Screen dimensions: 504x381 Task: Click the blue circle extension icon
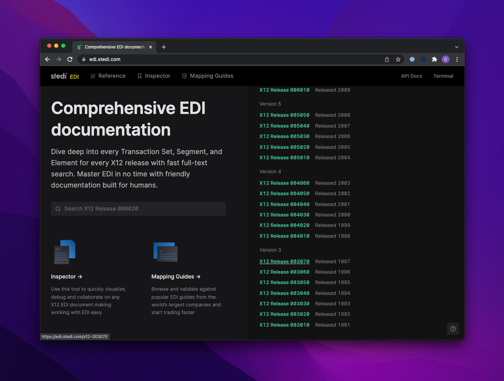423,59
